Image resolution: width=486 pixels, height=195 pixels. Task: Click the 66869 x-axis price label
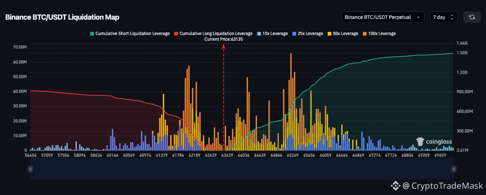click(358, 155)
